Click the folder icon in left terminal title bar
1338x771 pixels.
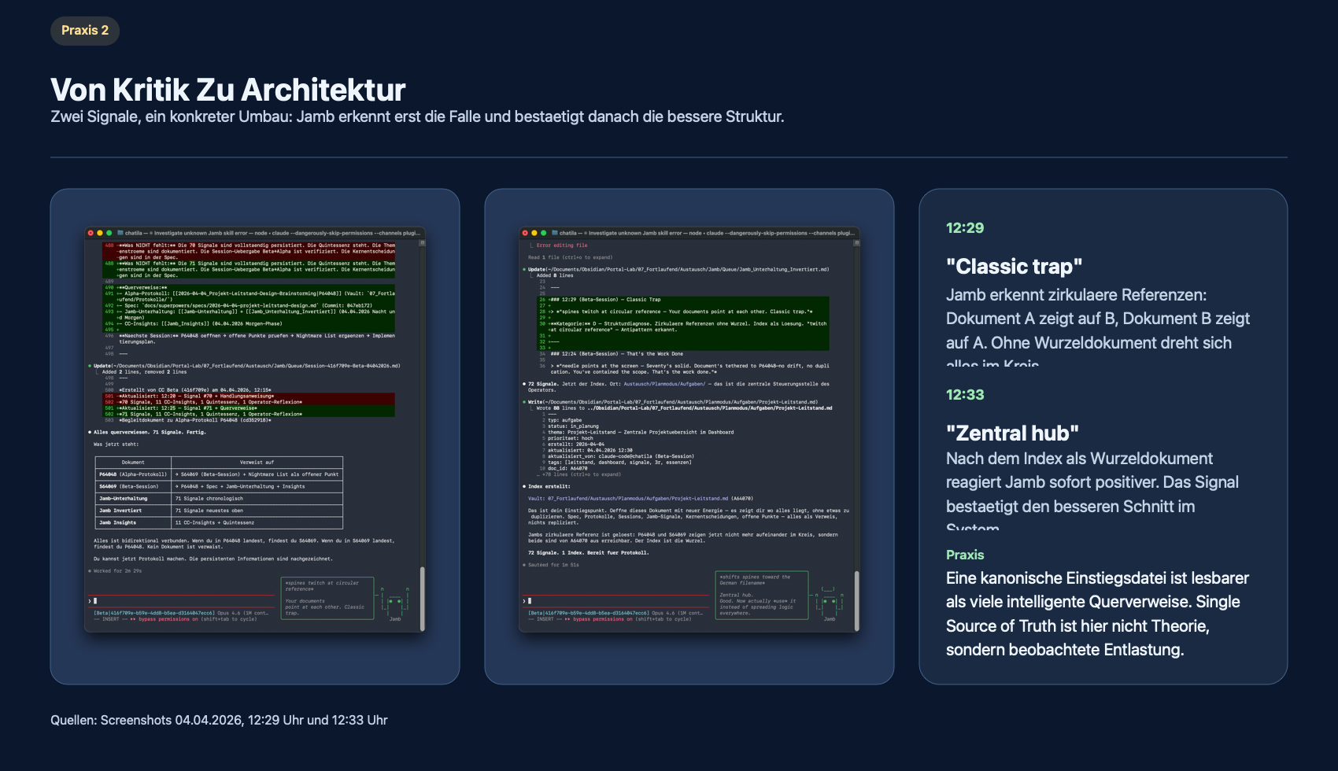tap(120, 233)
